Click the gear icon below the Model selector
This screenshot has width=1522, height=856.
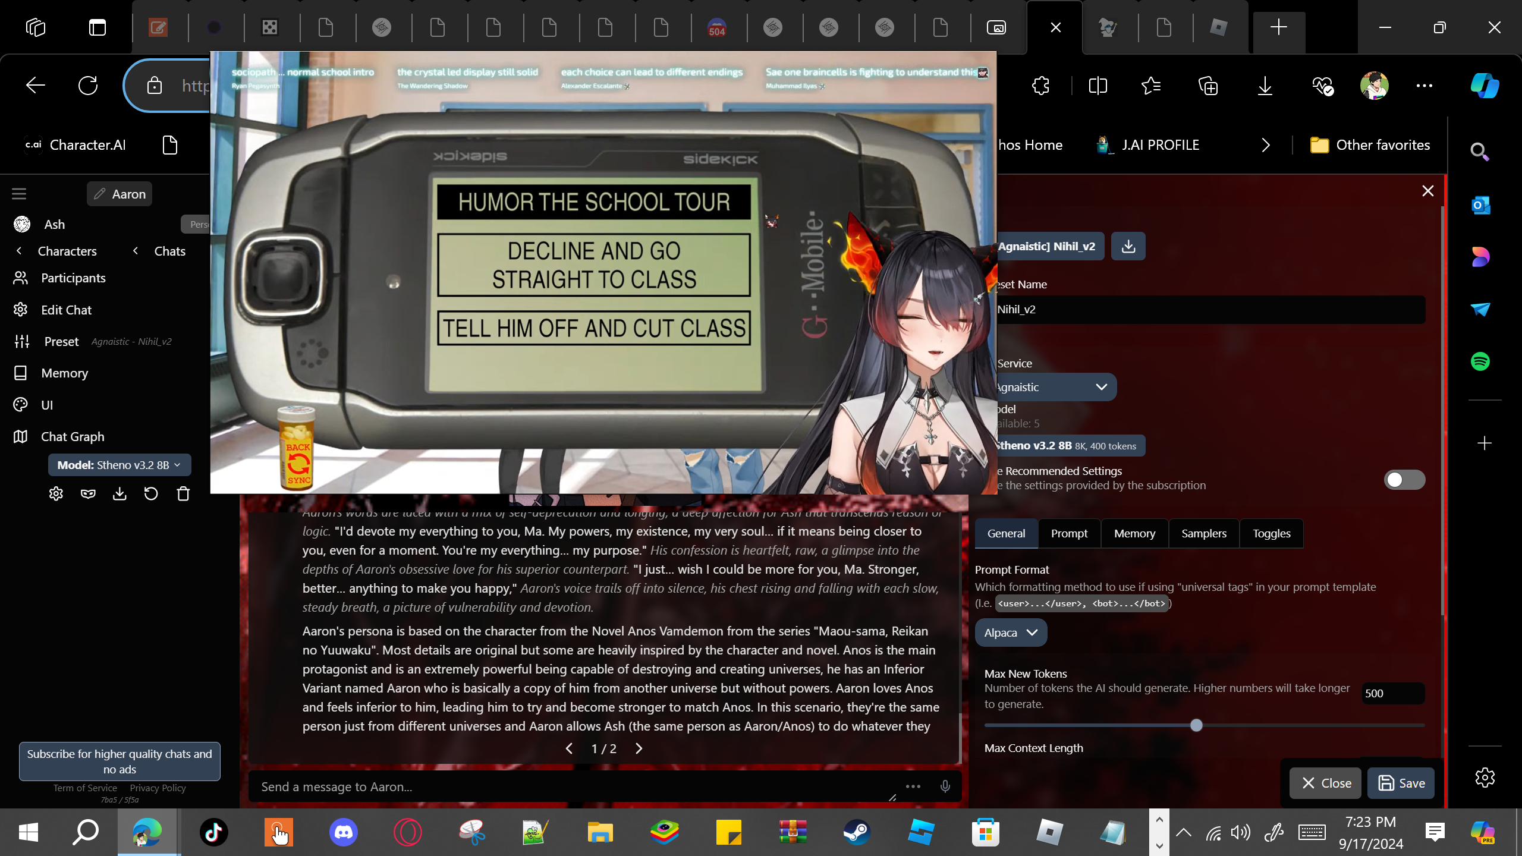point(56,494)
